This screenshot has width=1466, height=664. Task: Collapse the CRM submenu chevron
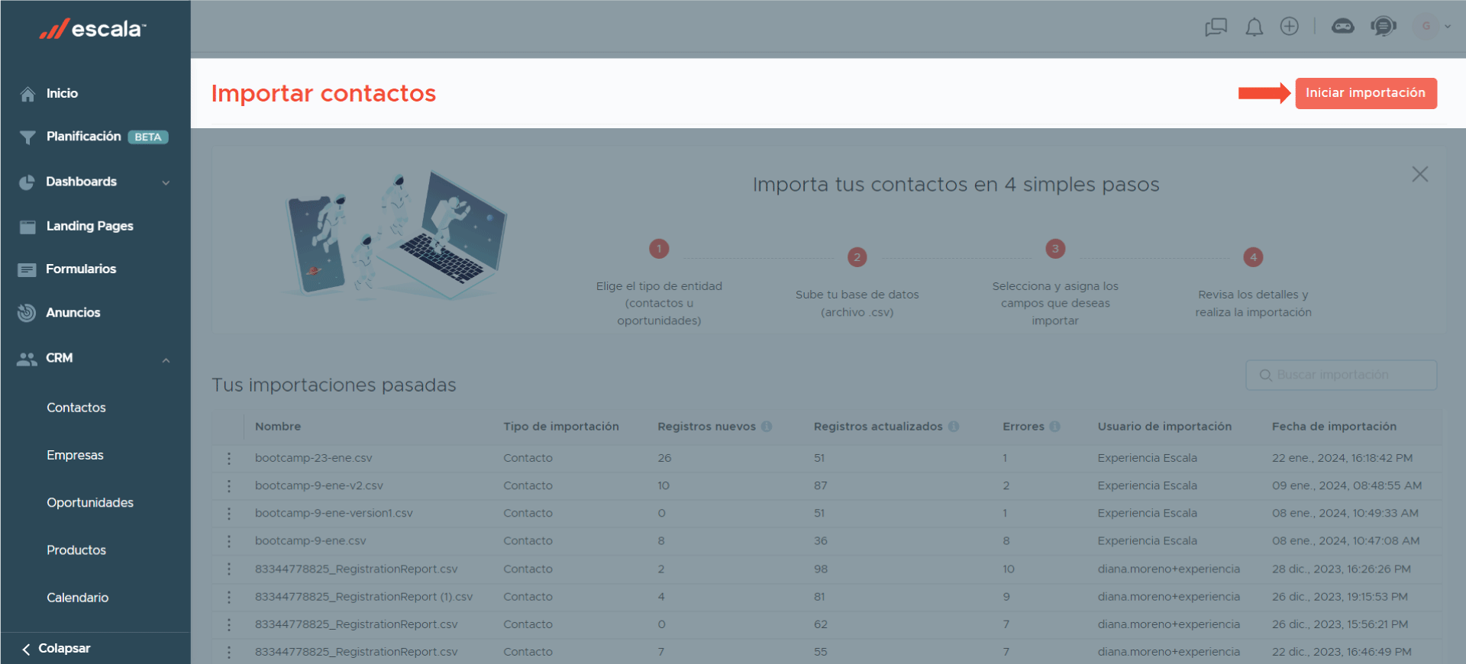166,359
